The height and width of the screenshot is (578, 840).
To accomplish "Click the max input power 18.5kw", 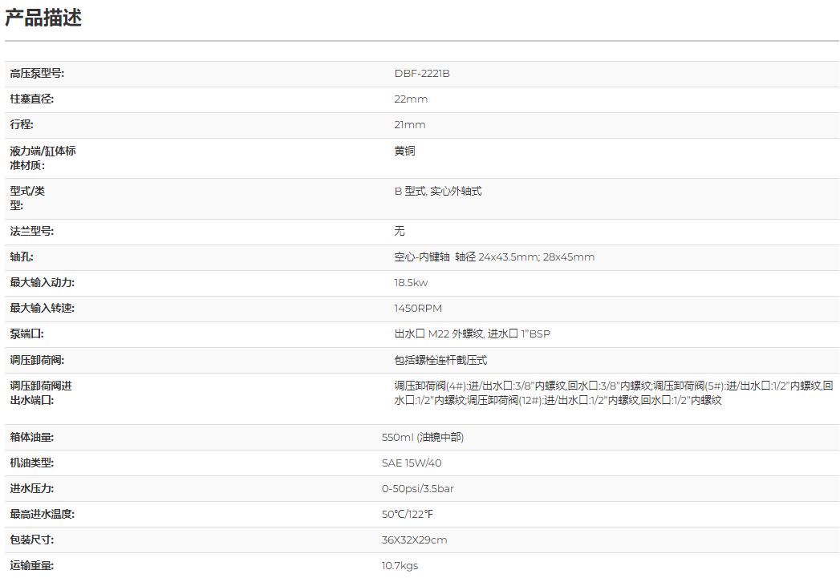I will (411, 283).
